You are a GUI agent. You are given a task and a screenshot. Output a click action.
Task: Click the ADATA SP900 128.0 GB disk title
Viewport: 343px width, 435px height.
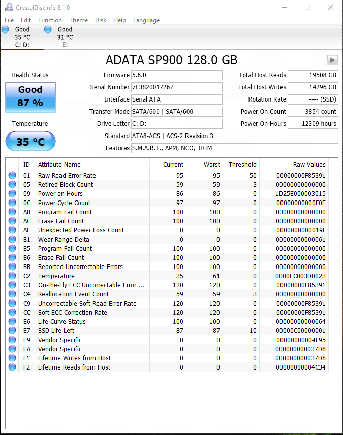(172, 60)
